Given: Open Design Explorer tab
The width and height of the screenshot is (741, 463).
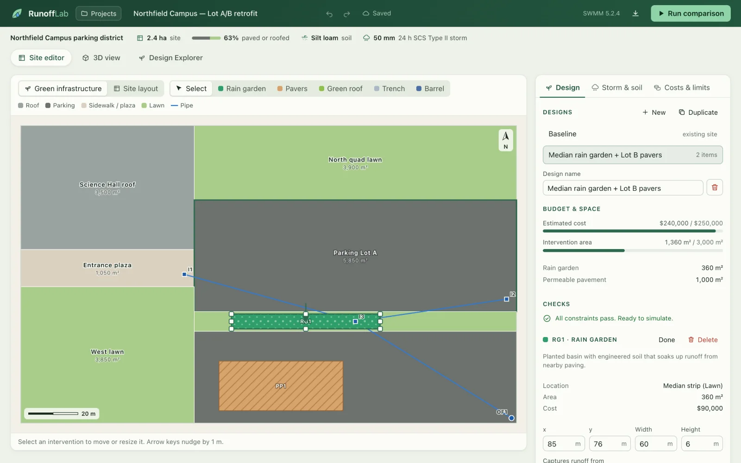Looking at the screenshot, I should click(x=171, y=58).
